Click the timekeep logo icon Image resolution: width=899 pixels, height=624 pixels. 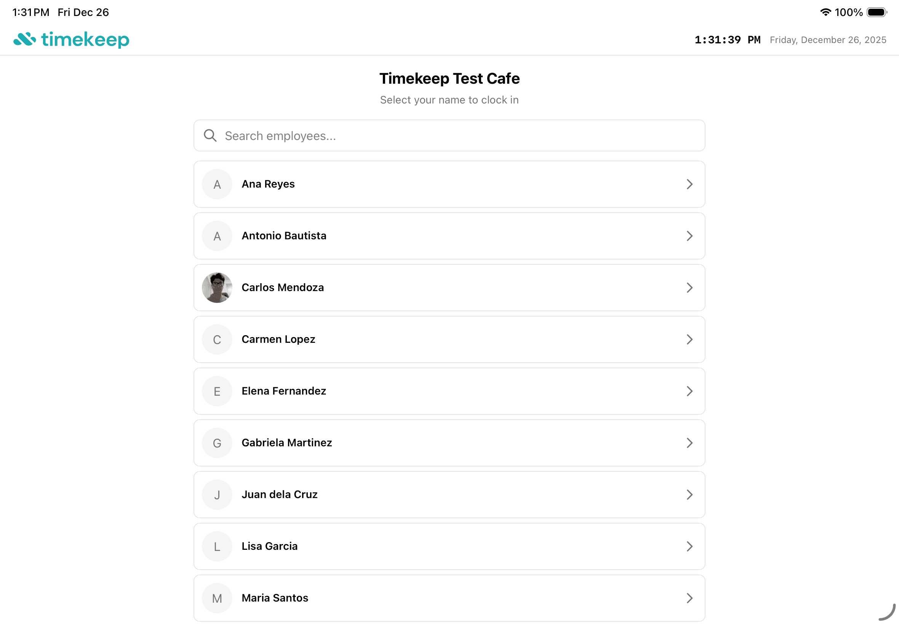(x=25, y=39)
